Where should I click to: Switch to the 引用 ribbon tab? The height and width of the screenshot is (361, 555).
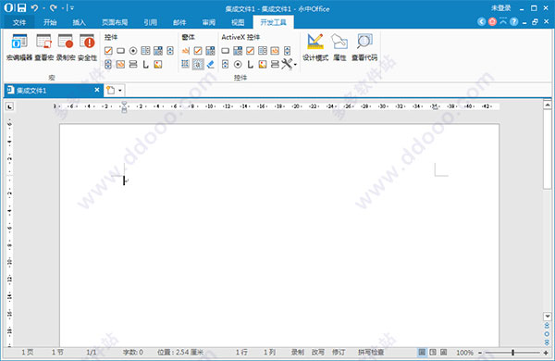point(150,22)
